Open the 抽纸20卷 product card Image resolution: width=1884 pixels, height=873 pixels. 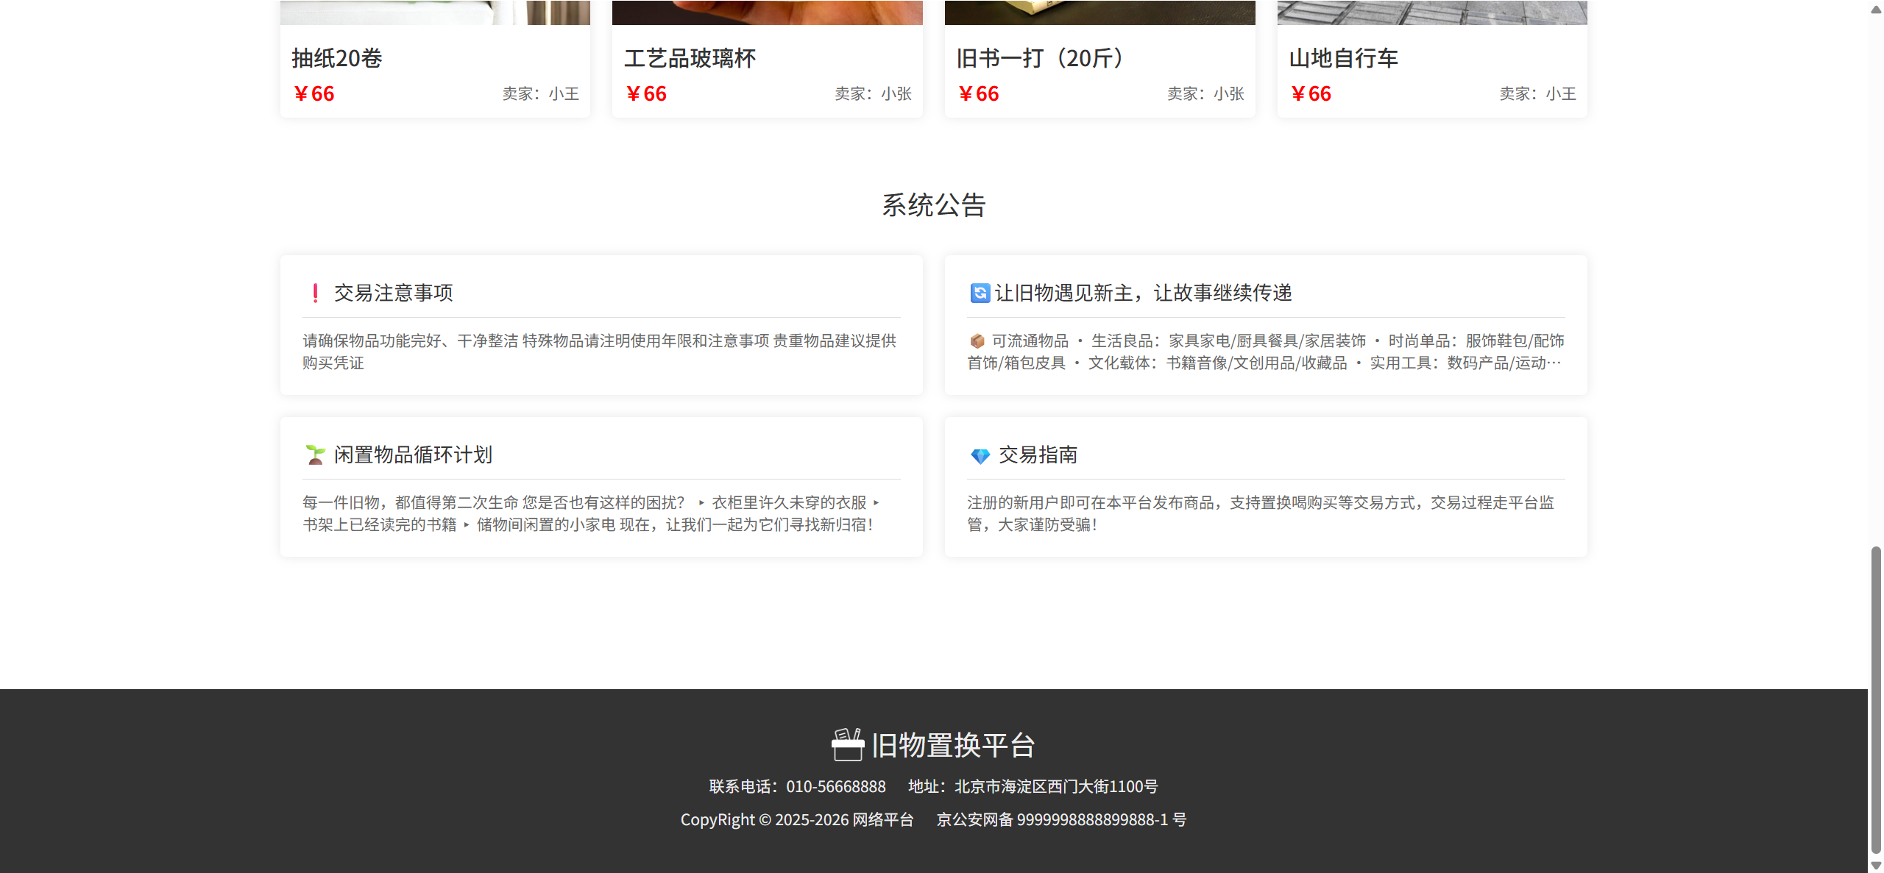(x=337, y=58)
